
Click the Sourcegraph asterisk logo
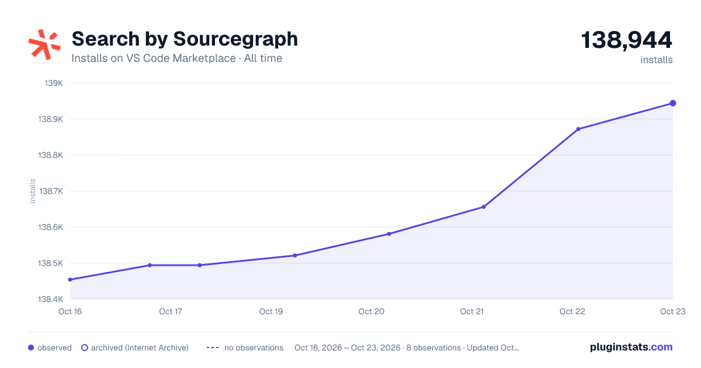tap(44, 44)
